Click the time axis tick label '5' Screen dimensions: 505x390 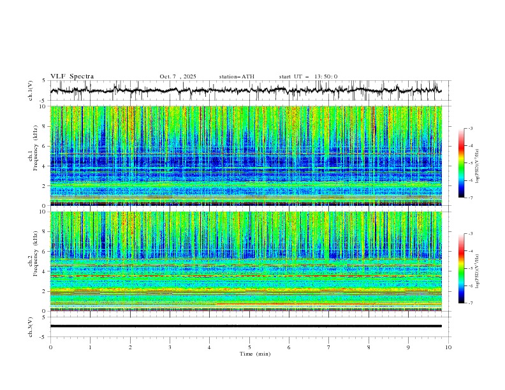(x=249, y=347)
